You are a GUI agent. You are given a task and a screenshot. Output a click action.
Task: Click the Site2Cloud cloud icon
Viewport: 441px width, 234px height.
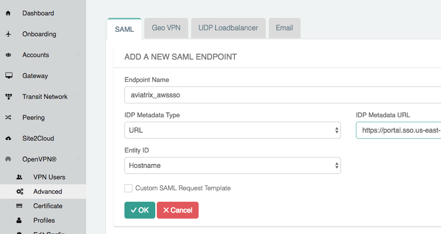(8, 139)
